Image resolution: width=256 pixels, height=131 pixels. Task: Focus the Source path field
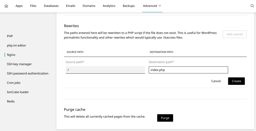[x=105, y=70]
